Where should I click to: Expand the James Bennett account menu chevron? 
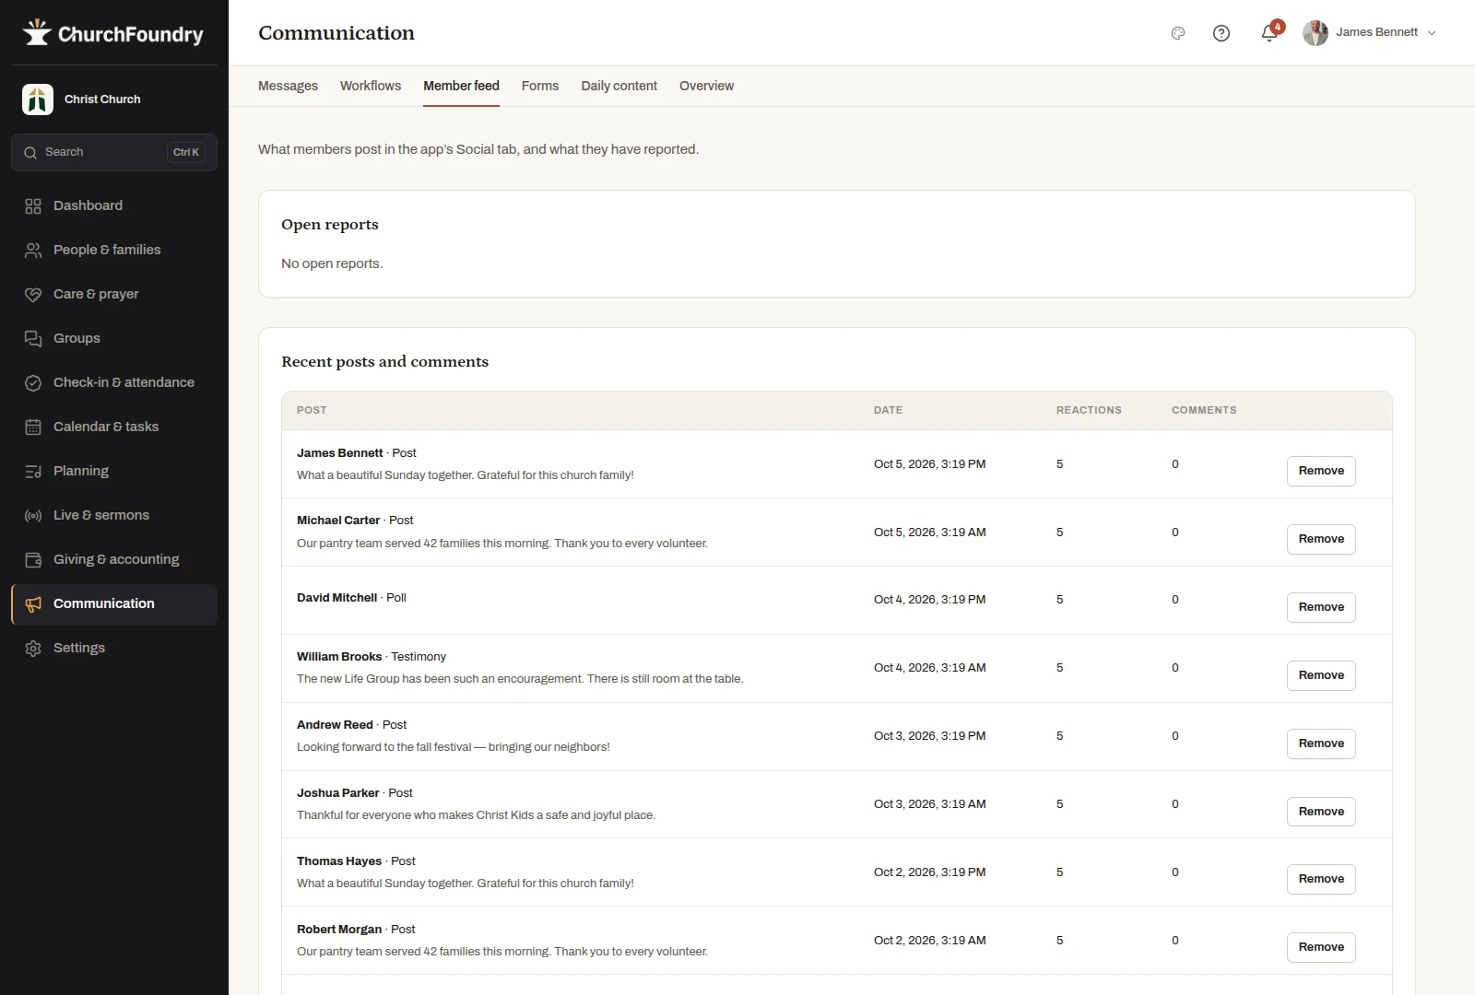point(1432,33)
